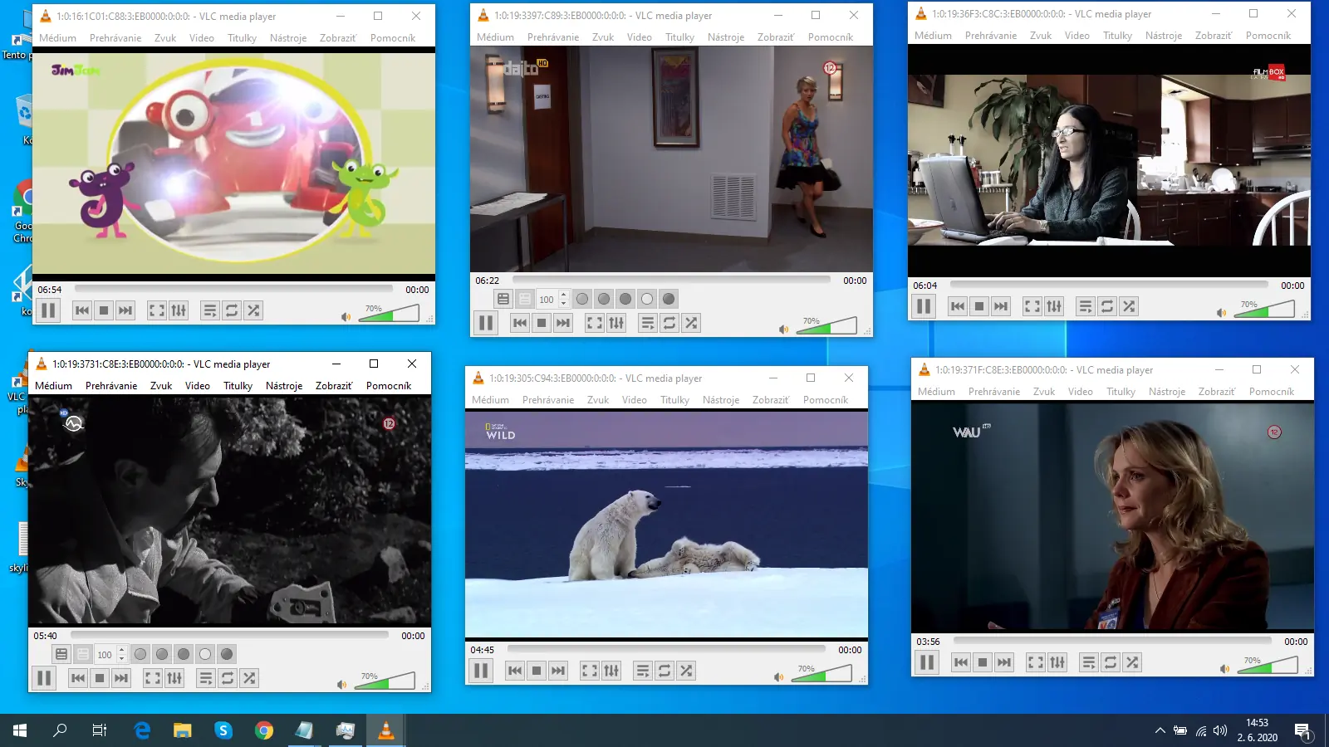Open extended settings in JimJam window
The height and width of the screenshot is (747, 1329).
point(179,310)
